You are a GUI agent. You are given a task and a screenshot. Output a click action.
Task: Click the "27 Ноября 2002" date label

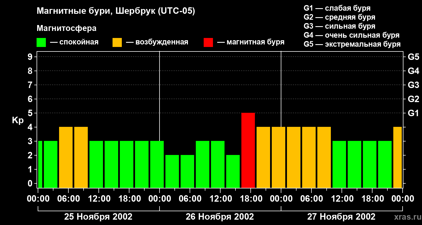click(x=341, y=217)
